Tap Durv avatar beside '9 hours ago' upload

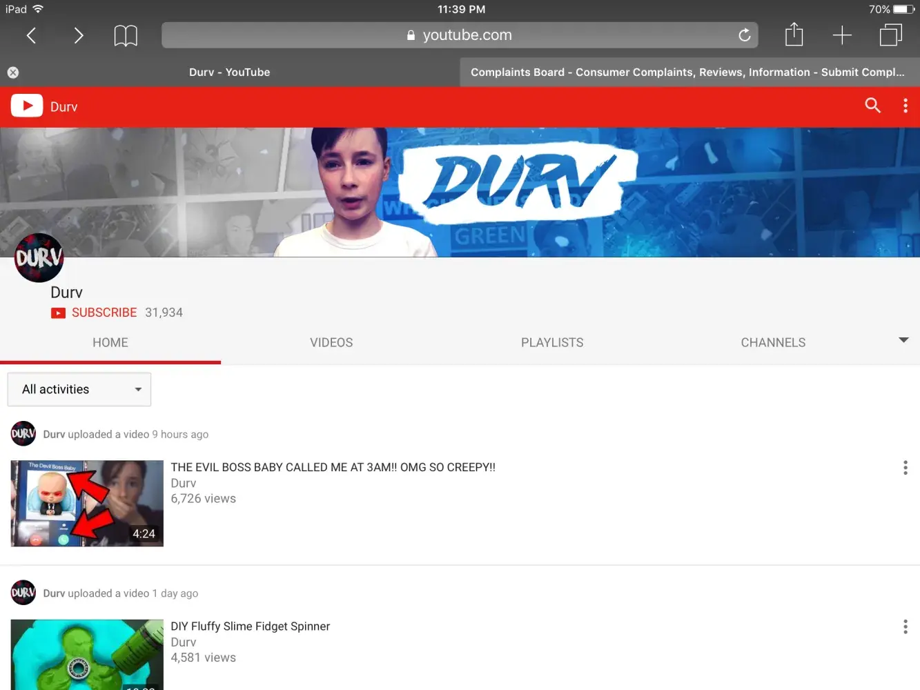[x=23, y=434]
